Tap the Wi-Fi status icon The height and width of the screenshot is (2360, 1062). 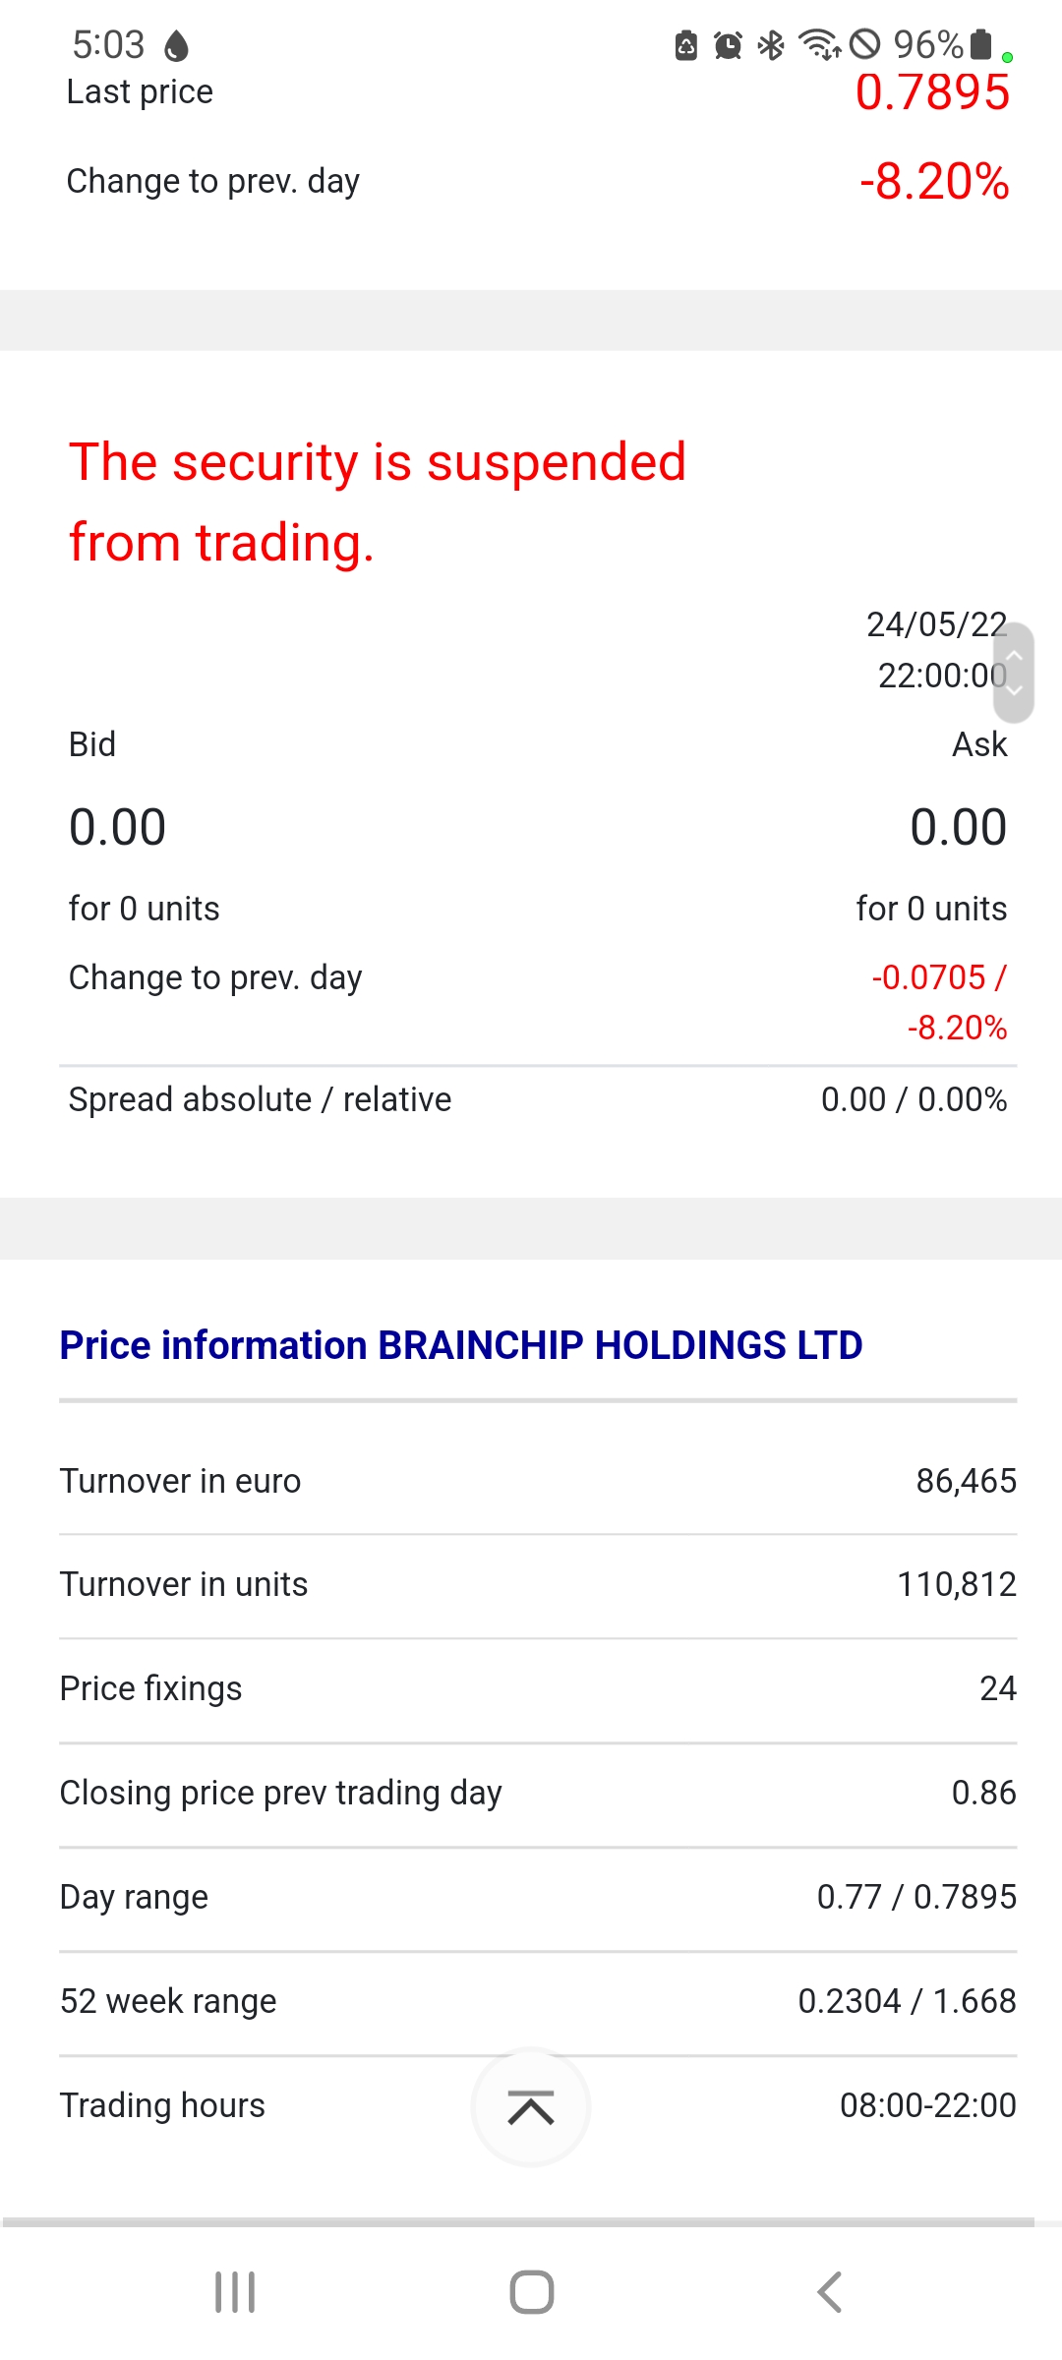pos(818,45)
